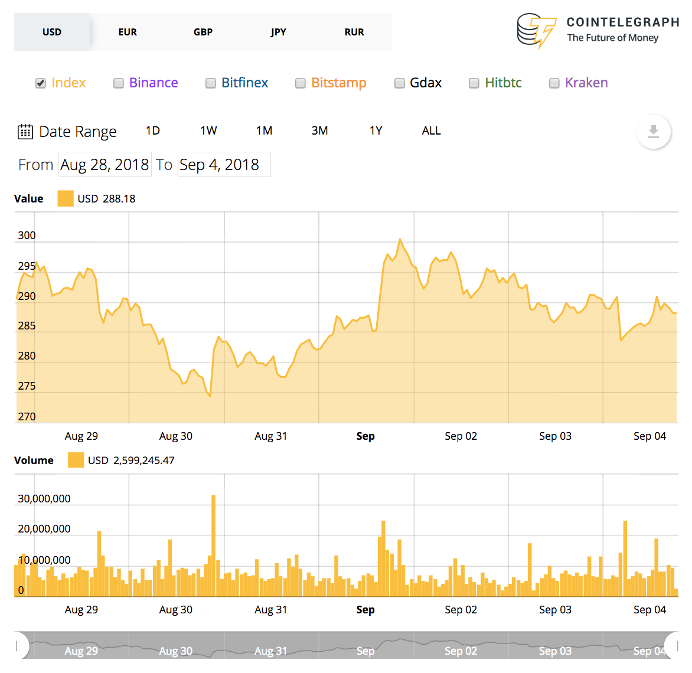Open the From date field Aug 28, 2018
This screenshot has height=673, width=692.
105,164
